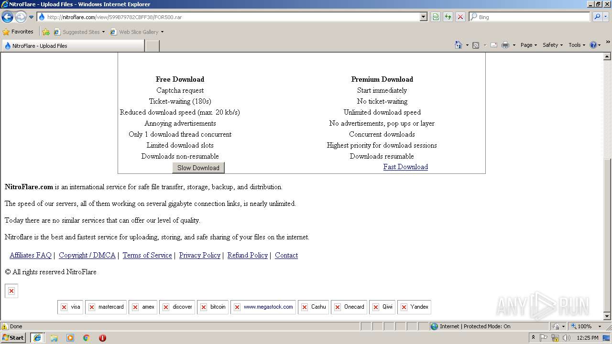The width and height of the screenshot is (612, 344).
Task: Open the Tools menu
Action: 577,45
